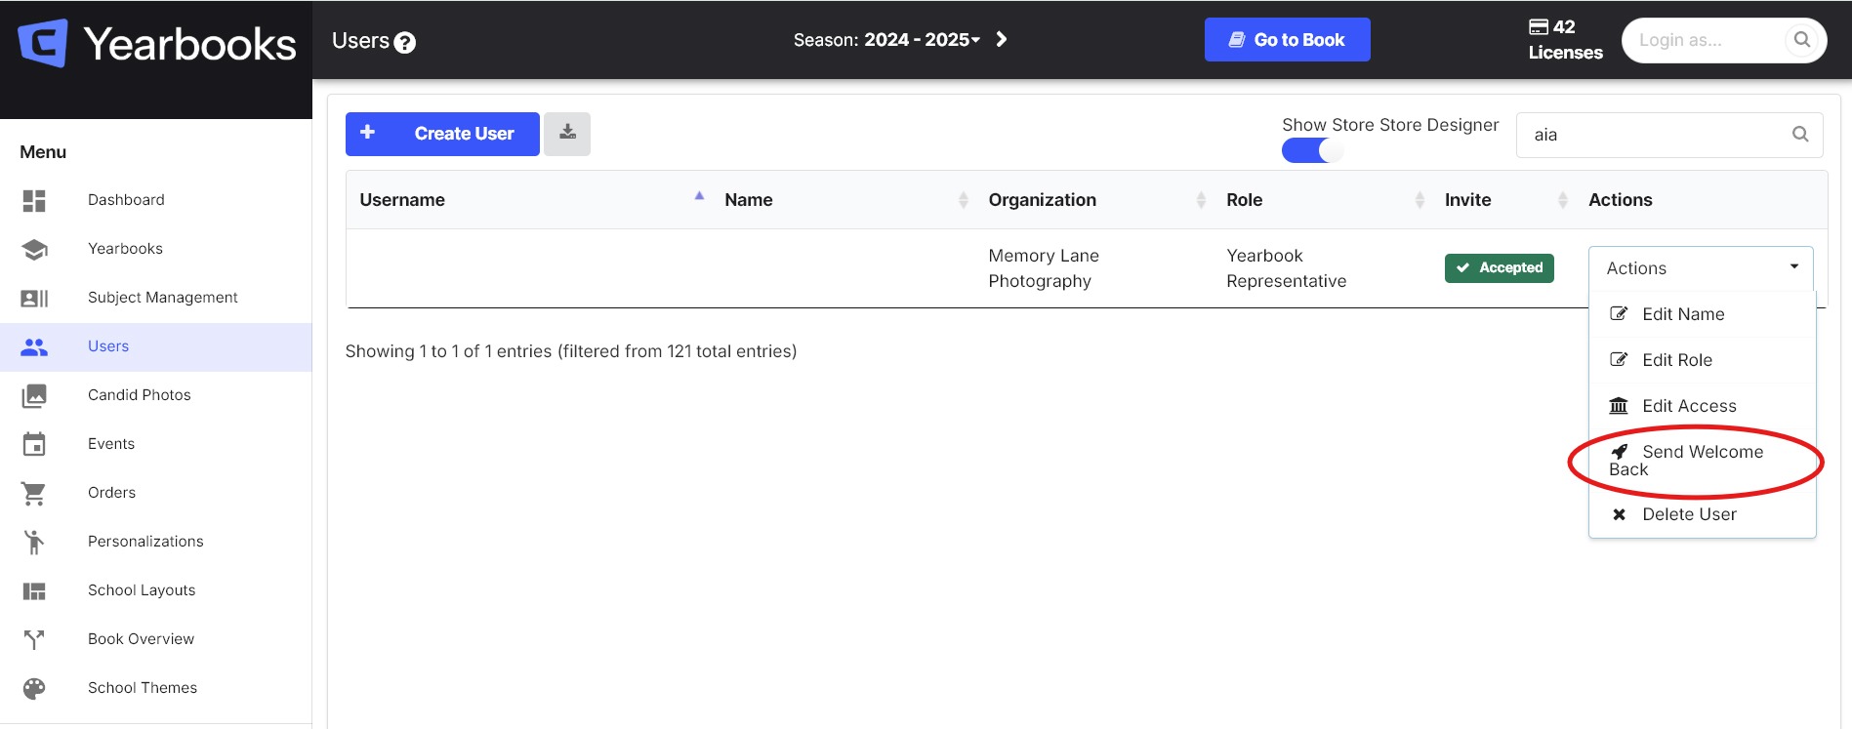
Task: Open Orders in the sidebar
Action: [x=156, y=493]
